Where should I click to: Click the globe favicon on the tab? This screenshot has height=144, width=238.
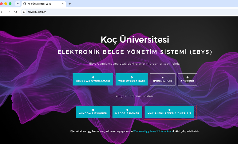coord(25,4)
